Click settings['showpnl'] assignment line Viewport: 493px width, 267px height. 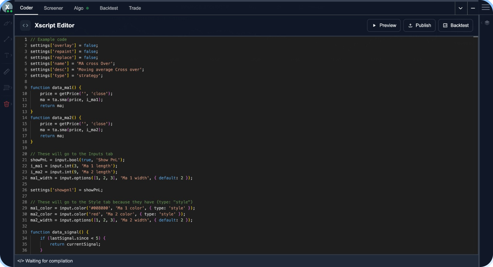tap(67, 190)
